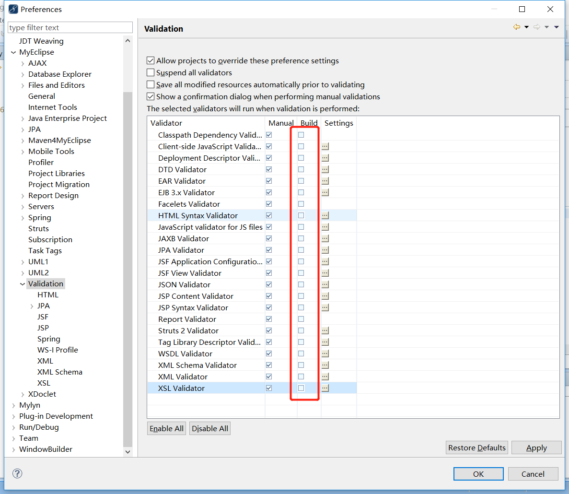The width and height of the screenshot is (569, 494).
Task: Open settings for JAXB Validator
Action: (325, 238)
